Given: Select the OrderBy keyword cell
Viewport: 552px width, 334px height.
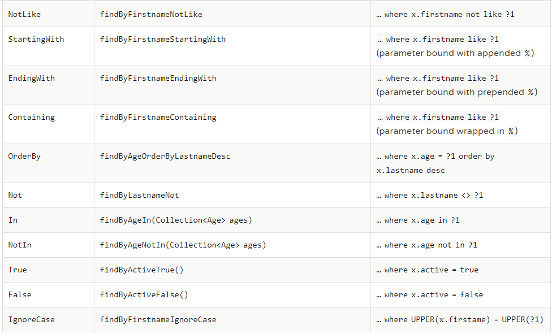Looking at the screenshot, I should click(48, 164).
